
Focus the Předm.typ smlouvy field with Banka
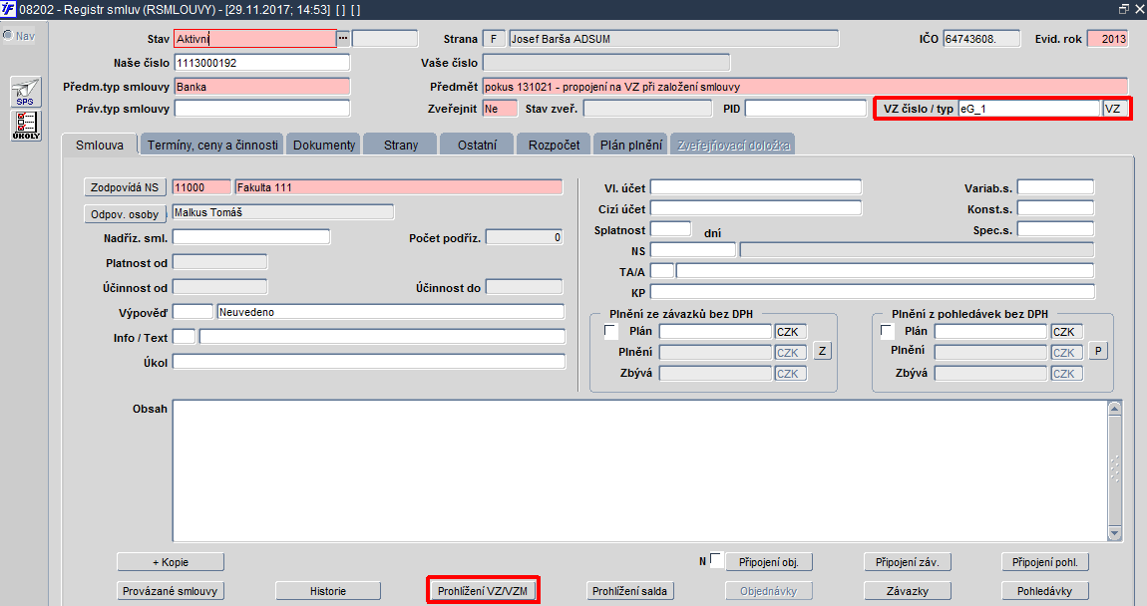(x=262, y=87)
